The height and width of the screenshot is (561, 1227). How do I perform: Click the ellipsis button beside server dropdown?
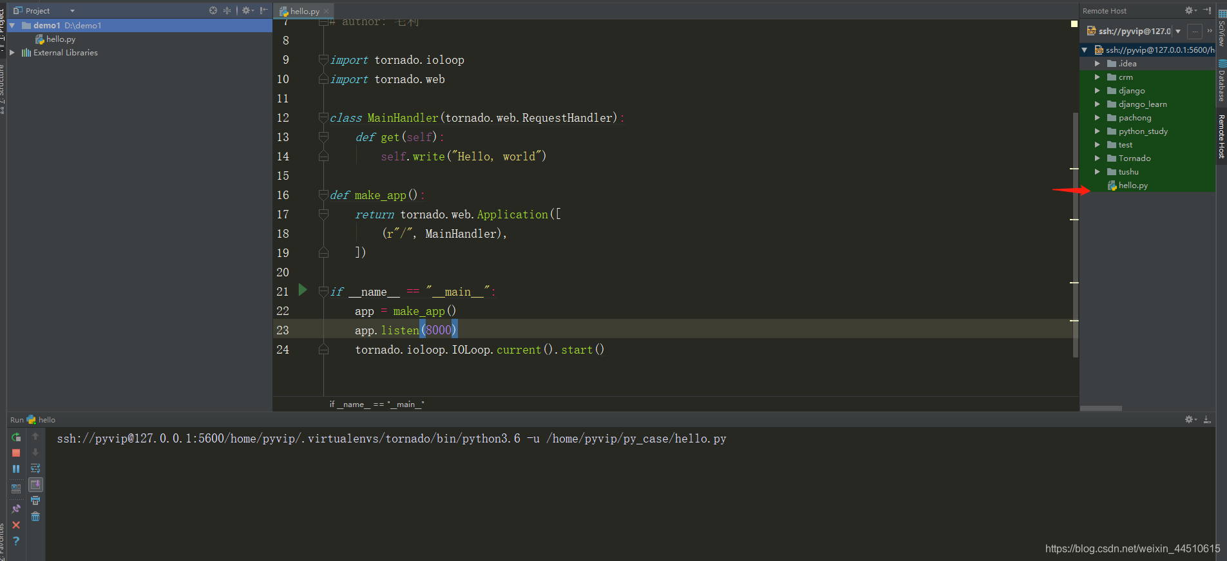1195,31
